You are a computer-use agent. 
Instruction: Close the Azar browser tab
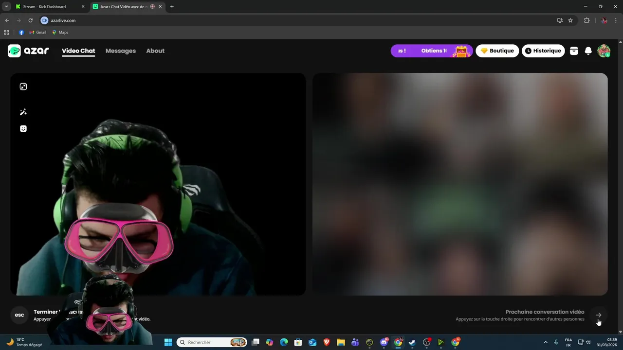[160, 7]
